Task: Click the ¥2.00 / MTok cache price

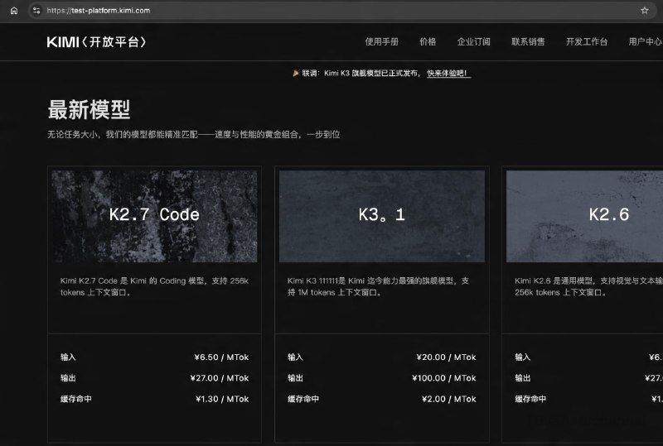Action: coord(449,399)
